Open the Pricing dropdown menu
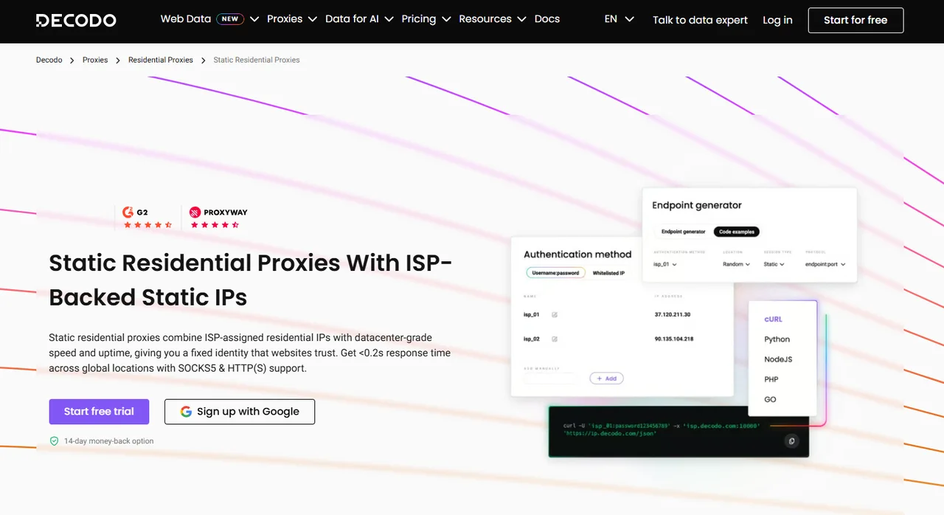Screen dimensions: 944x515 coord(426,19)
